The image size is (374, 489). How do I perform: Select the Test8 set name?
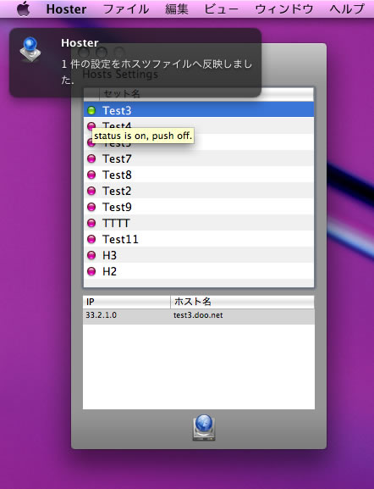(117, 175)
